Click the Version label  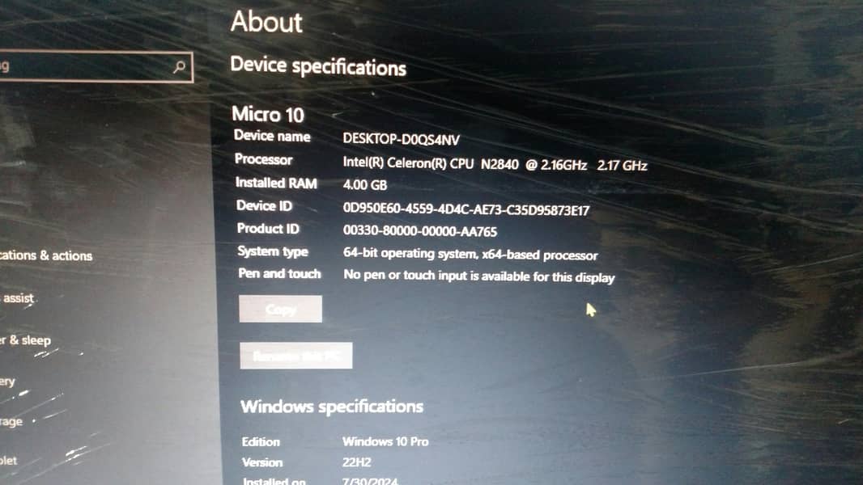tap(262, 462)
